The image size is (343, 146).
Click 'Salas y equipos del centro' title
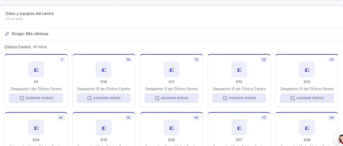point(30,13)
